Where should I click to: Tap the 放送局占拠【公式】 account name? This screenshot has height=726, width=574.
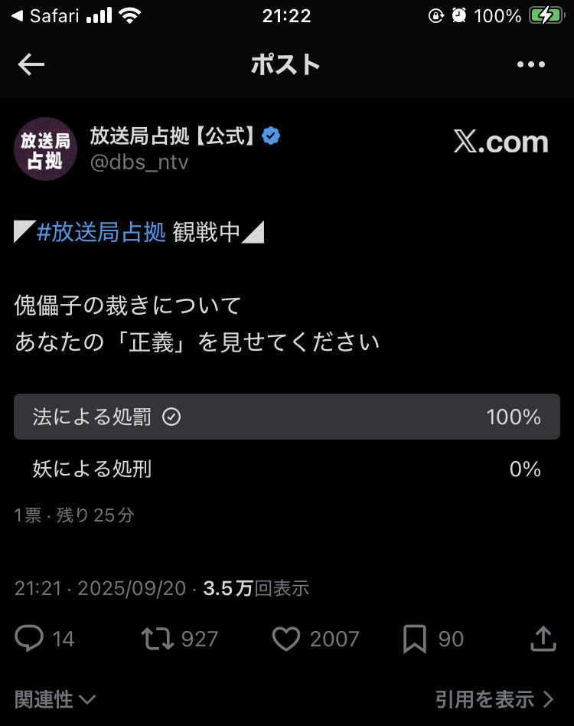pyautogui.click(x=172, y=136)
